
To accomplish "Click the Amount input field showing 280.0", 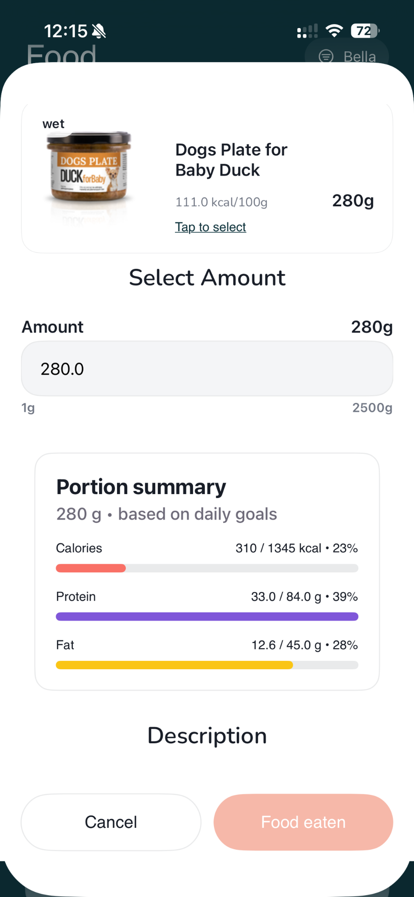I will (207, 368).
